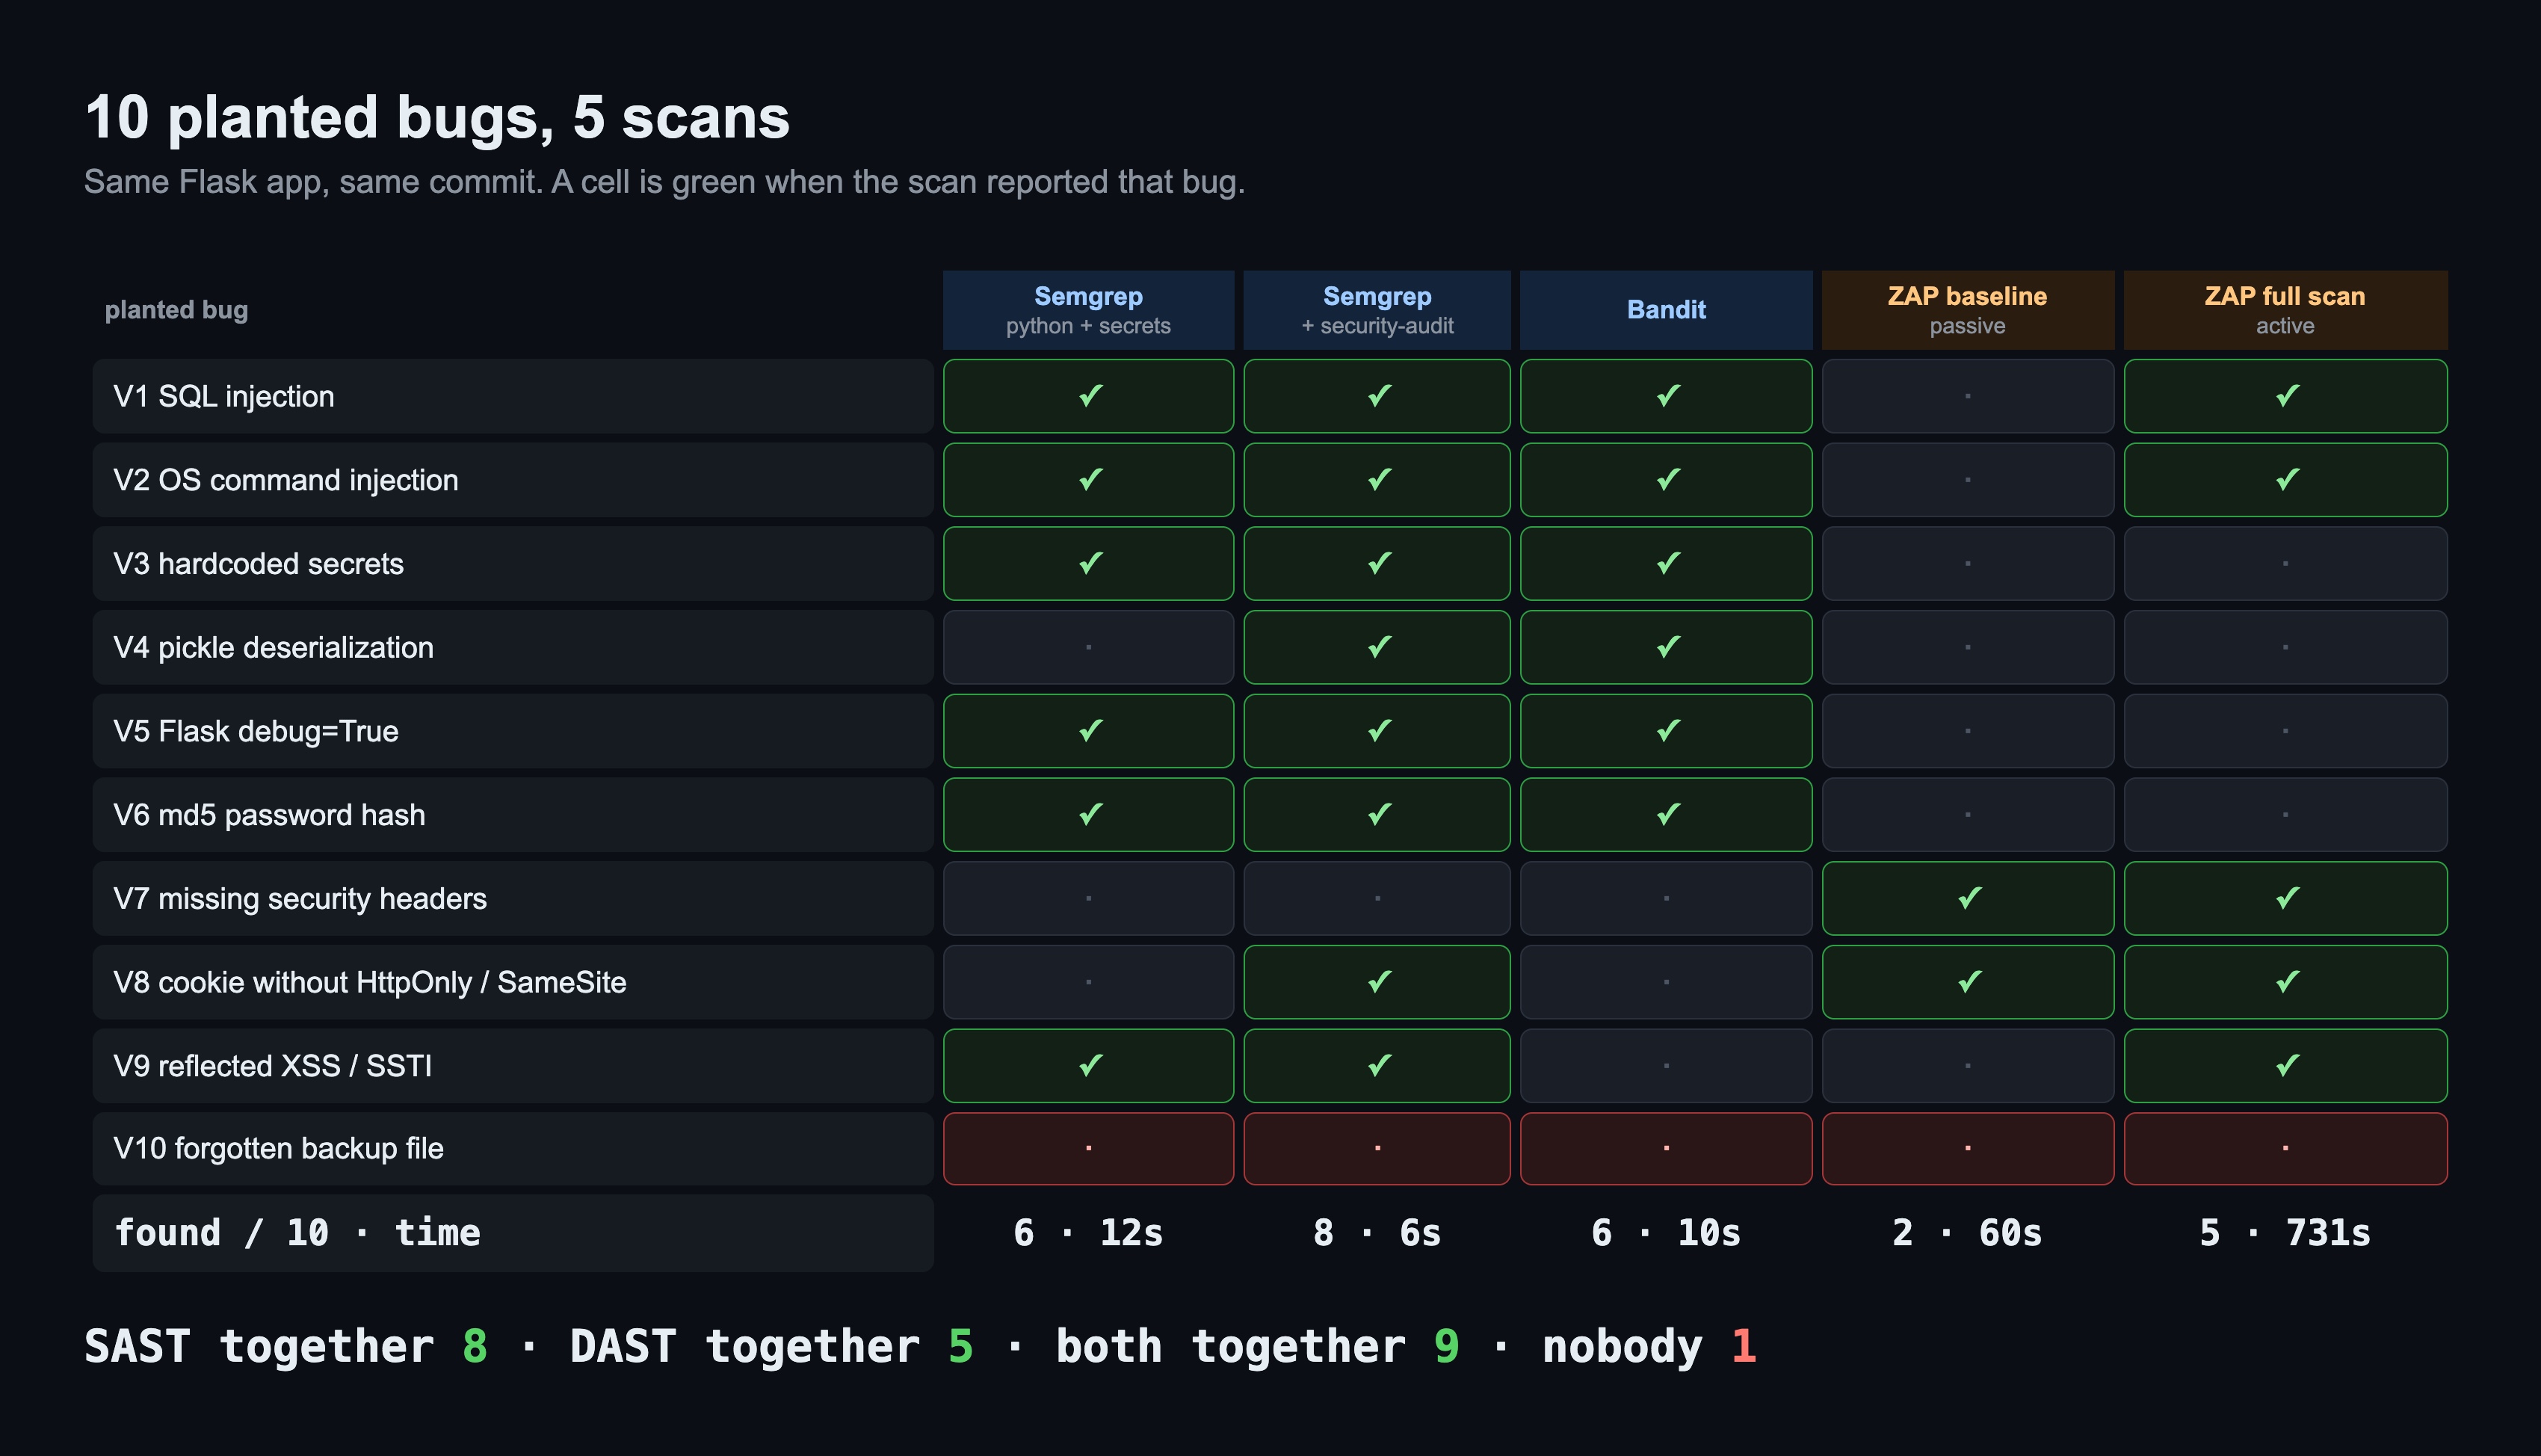Click the '6 · 12s' total for Semgrep python + secrets

(x=1089, y=1233)
